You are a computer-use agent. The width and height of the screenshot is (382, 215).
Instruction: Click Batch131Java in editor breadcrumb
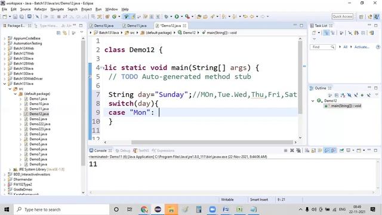(109, 33)
